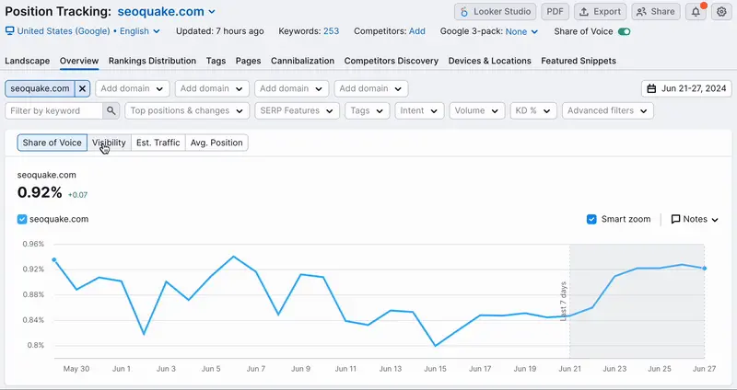Open the date range calendar picker
Viewport: 737px width, 390px height.
pos(685,89)
